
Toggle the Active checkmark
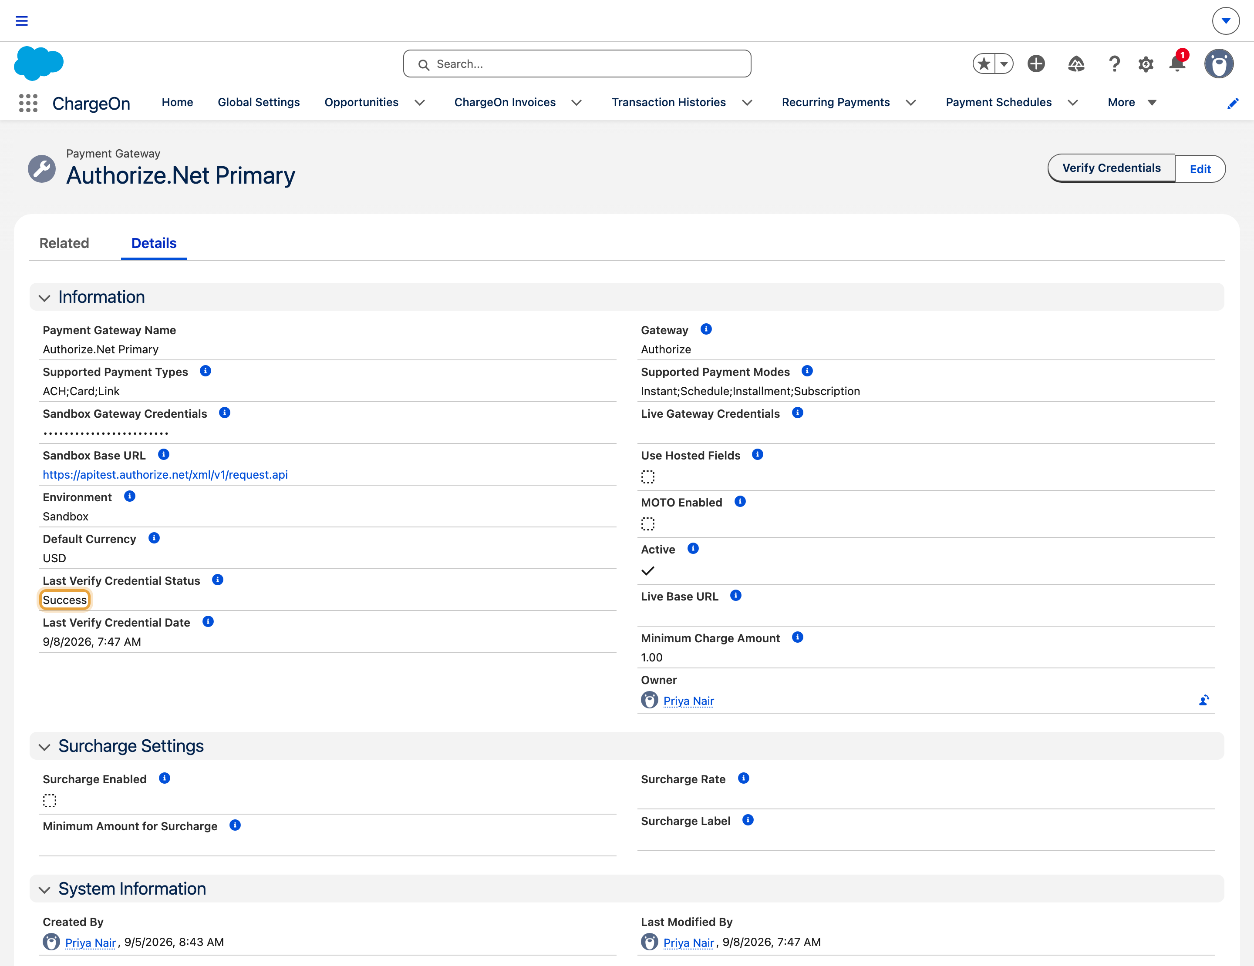(647, 571)
